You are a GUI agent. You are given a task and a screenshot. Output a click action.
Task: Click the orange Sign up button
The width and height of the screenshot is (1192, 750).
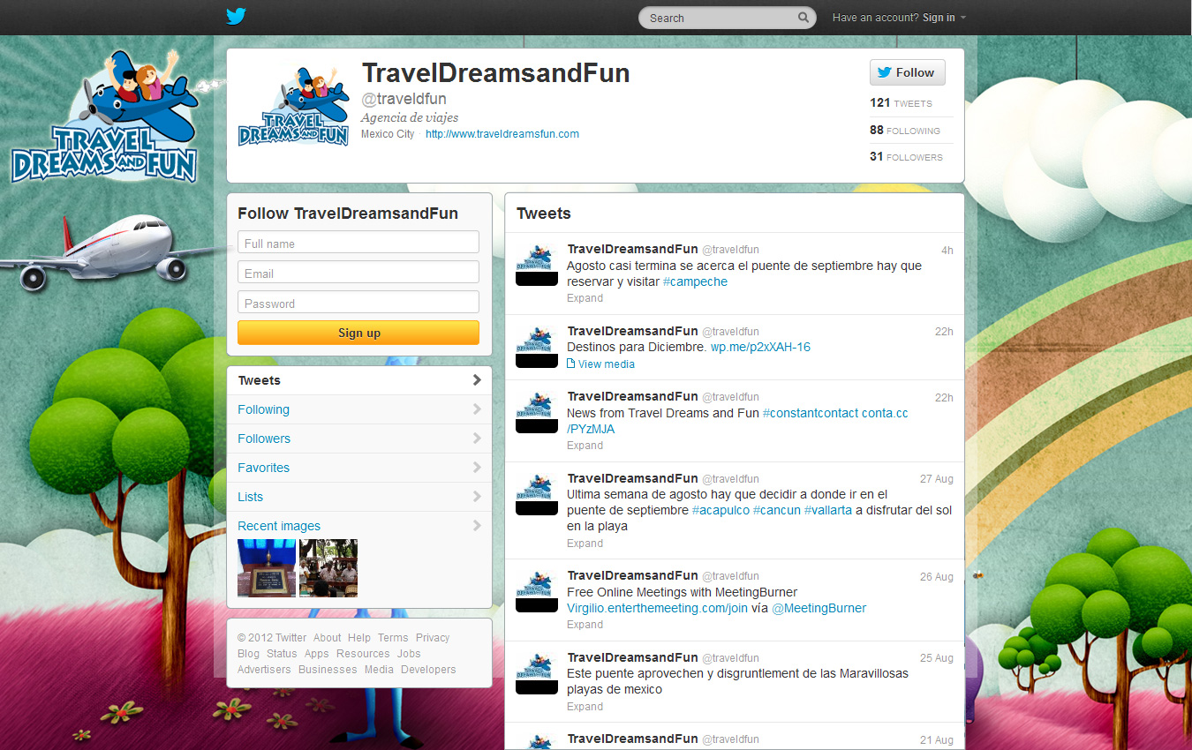(x=358, y=333)
